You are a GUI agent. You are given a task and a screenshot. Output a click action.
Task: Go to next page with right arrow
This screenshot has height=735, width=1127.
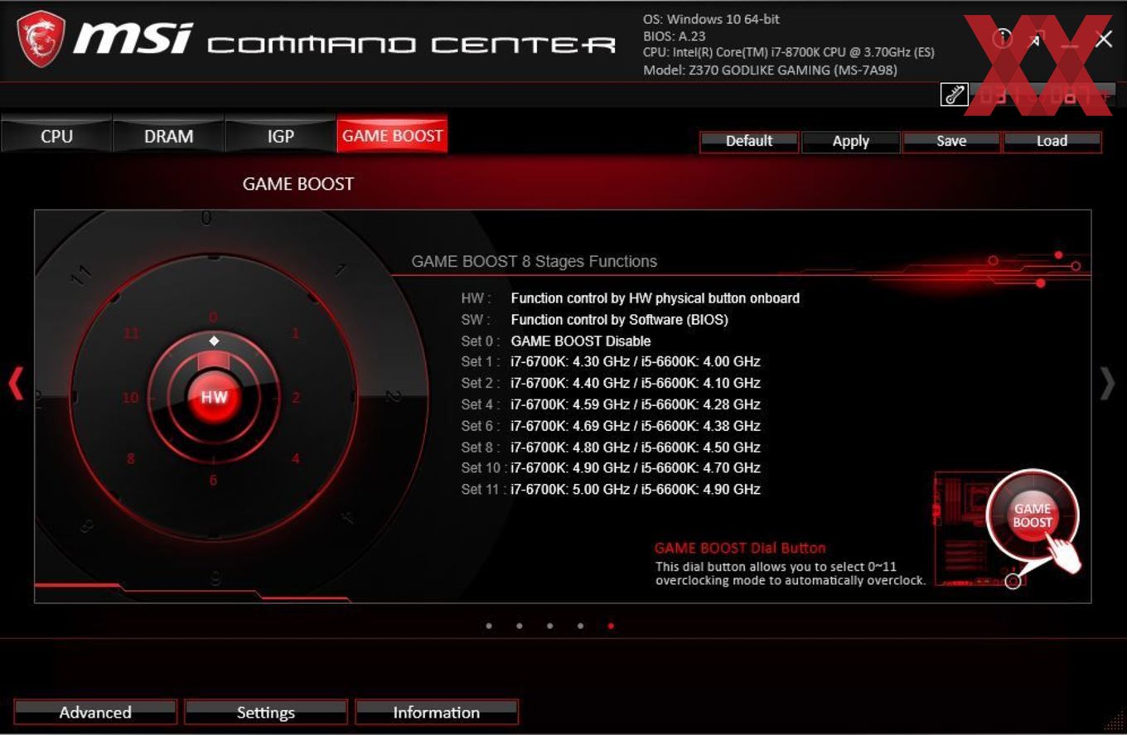[x=1108, y=383]
